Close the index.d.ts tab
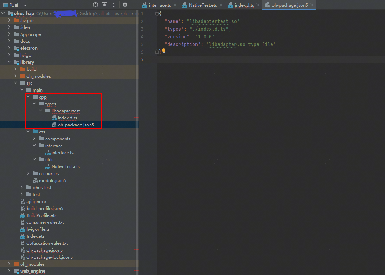Viewport: 385px width, 275px height. tap(257, 5)
